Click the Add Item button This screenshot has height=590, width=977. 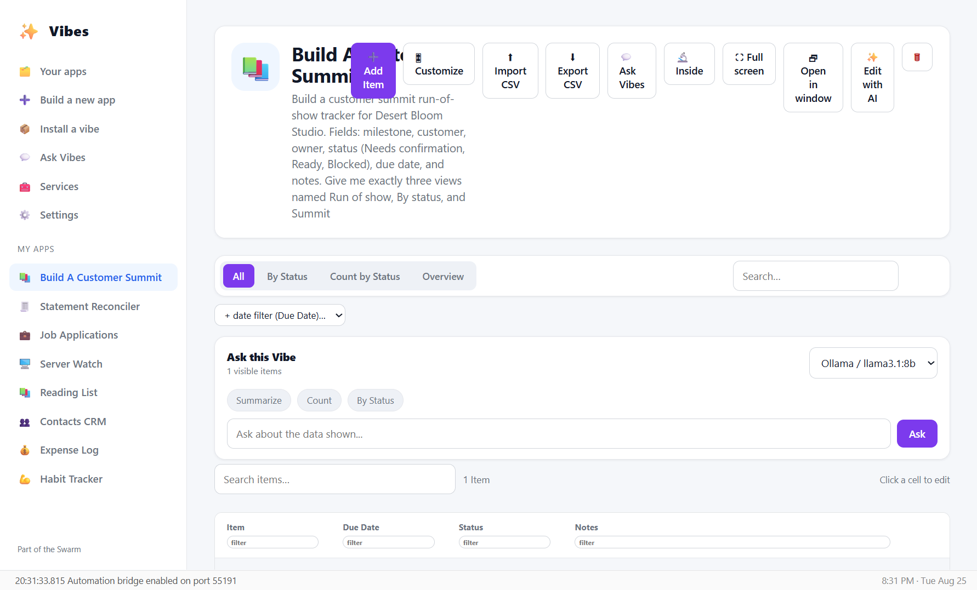(x=373, y=71)
